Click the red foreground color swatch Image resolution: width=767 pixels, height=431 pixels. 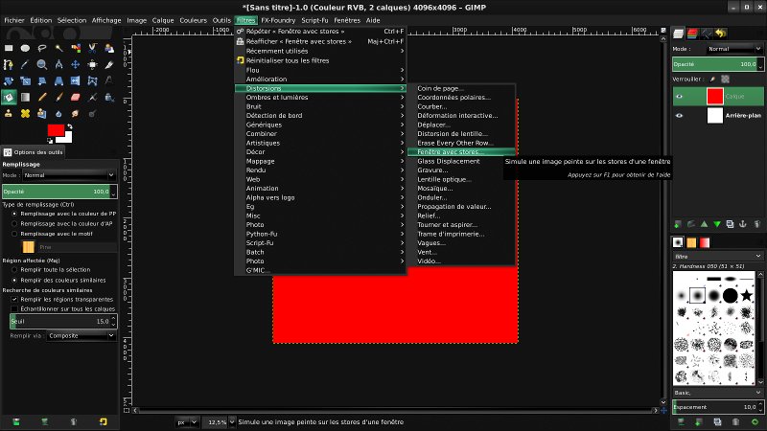point(56,130)
